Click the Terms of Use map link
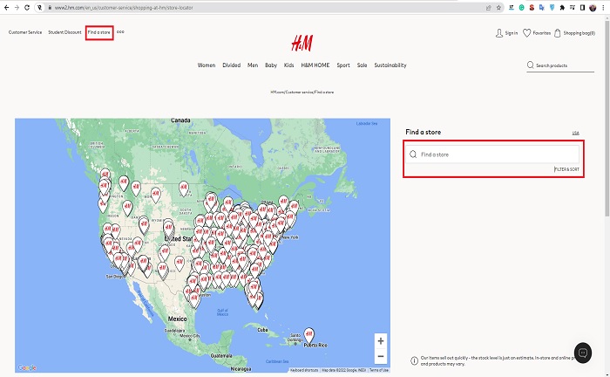Viewport: 610px width, 377px height. (378, 370)
